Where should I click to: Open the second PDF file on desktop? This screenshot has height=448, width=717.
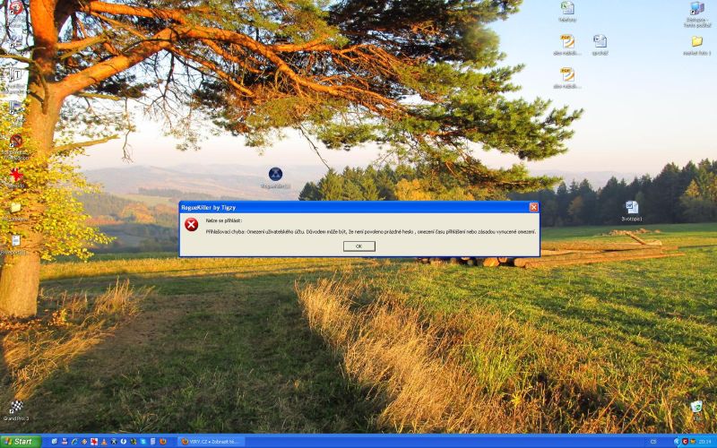click(x=567, y=75)
